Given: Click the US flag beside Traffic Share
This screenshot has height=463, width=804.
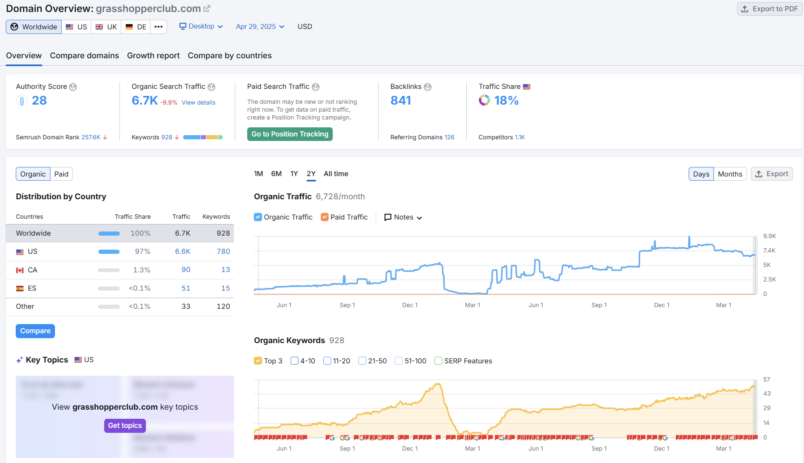Looking at the screenshot, I should pos(527,87).
